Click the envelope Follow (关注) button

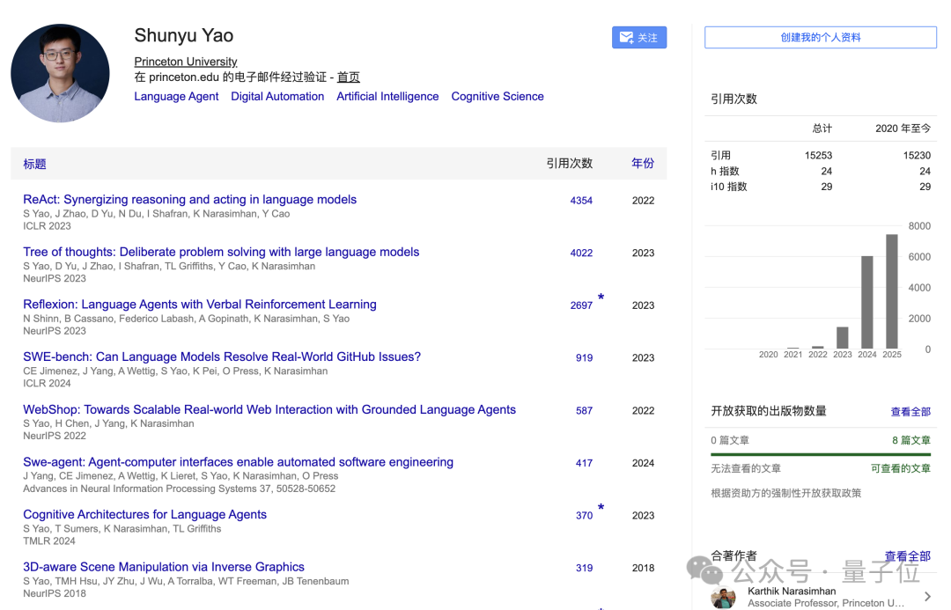tap(639, 38)
